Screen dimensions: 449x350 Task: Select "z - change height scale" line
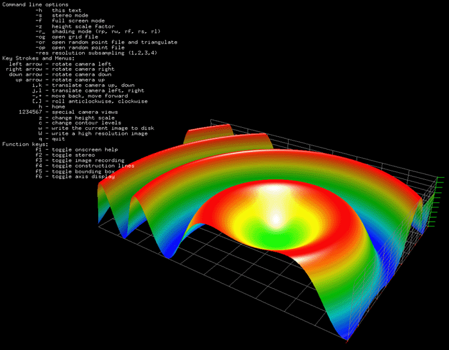77,118
